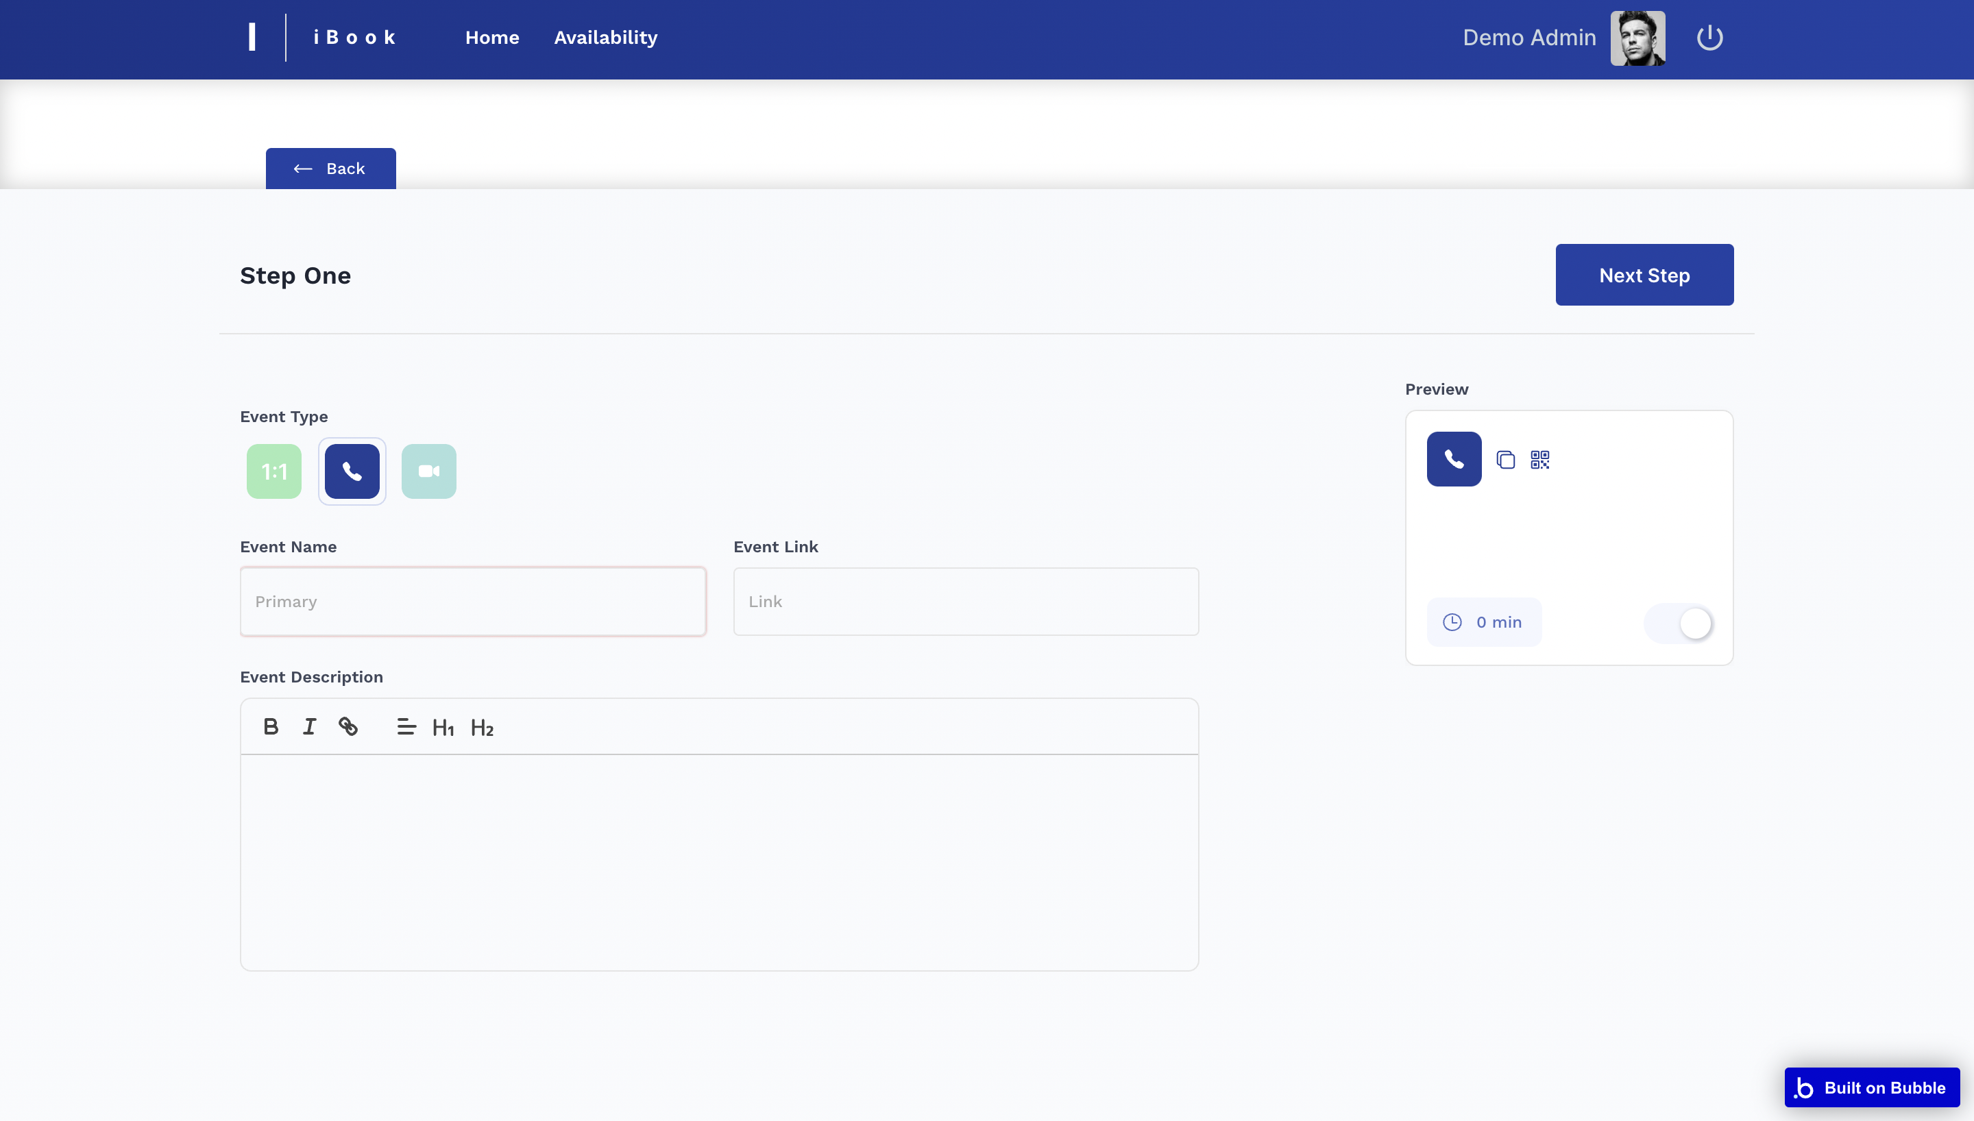Apply Heading 1 style
1974x1121 pixels.
tap(443, 728)
